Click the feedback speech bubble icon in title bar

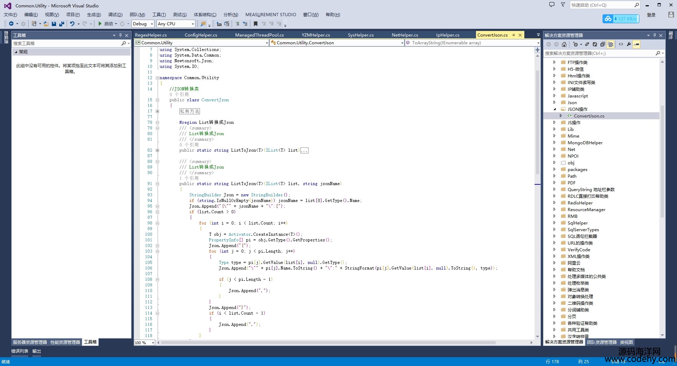552,5
